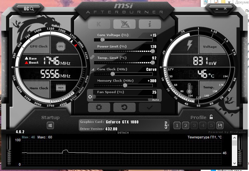Reset settings with the circular arrow button
This screenshot has height=171, width=249.
point(124,107)
